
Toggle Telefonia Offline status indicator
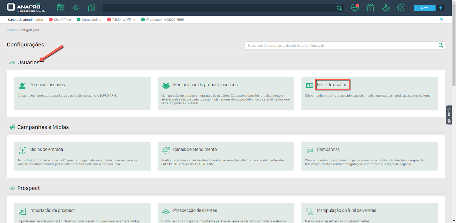click(x=109, y=20)
